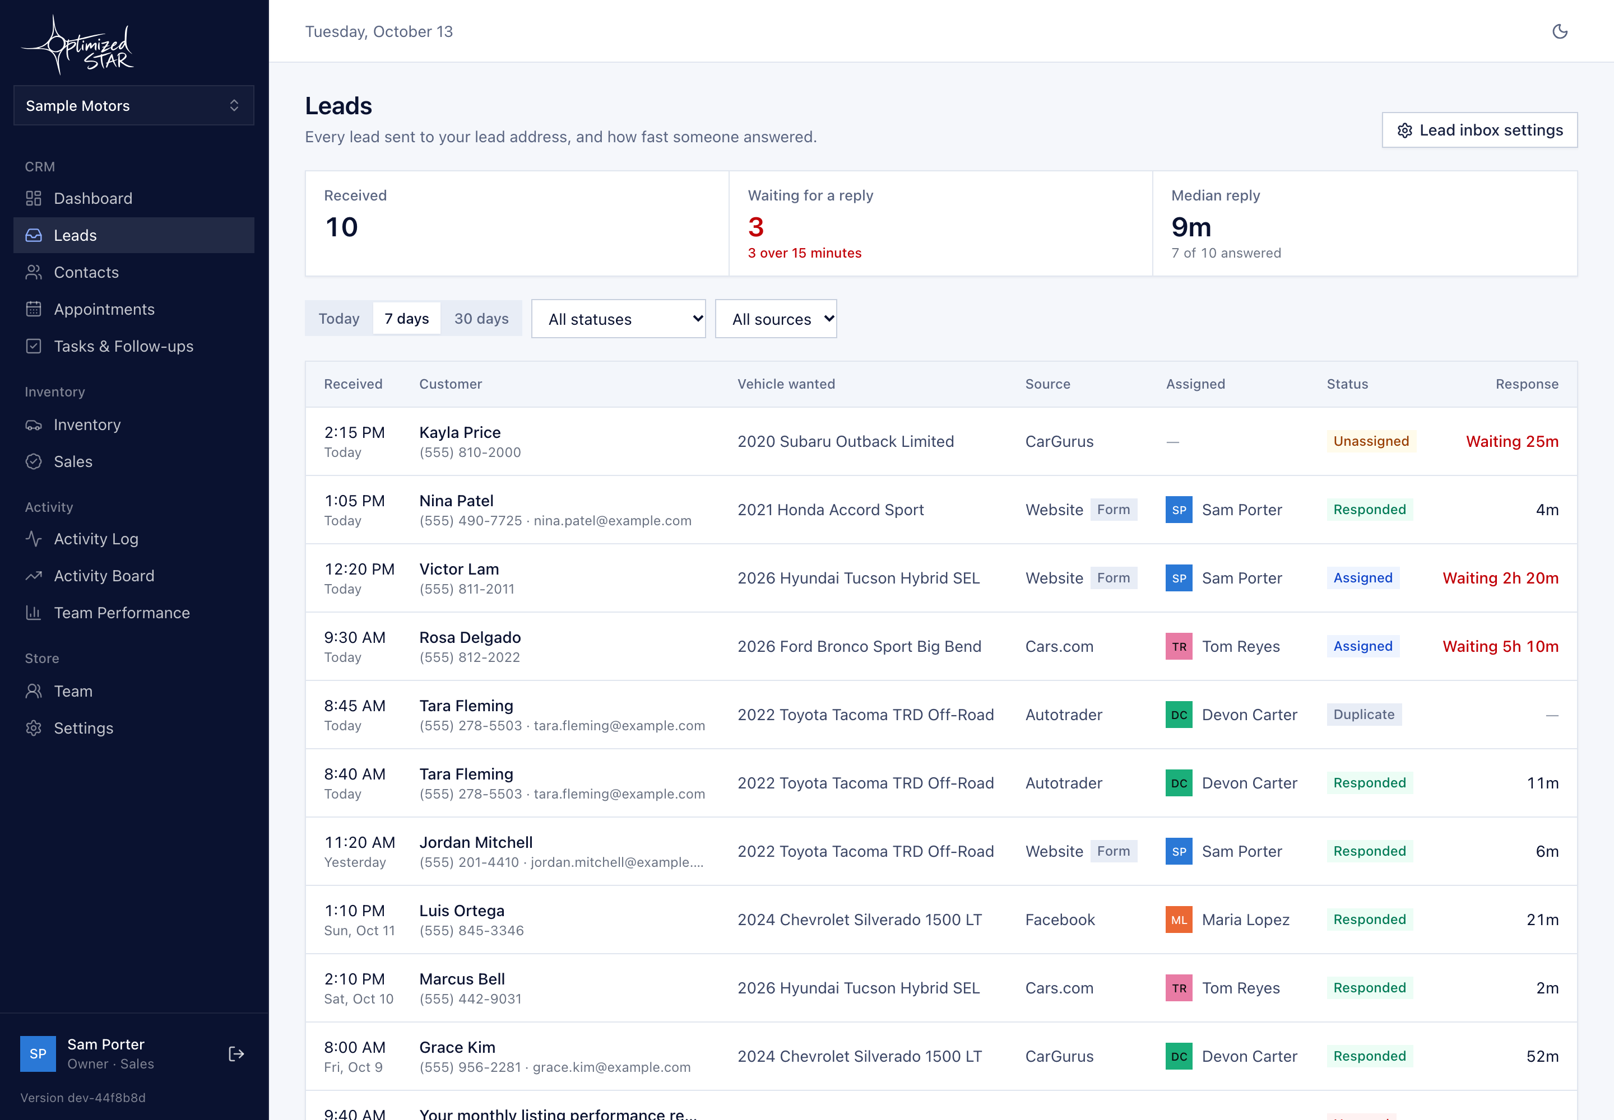The width and height of the screenshot is (1614, 1120).
Task: Click the Sales badge icon
Action: pos(34,462)
